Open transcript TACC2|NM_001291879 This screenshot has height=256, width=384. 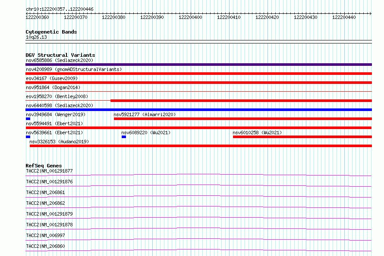[x=49, y=214]
